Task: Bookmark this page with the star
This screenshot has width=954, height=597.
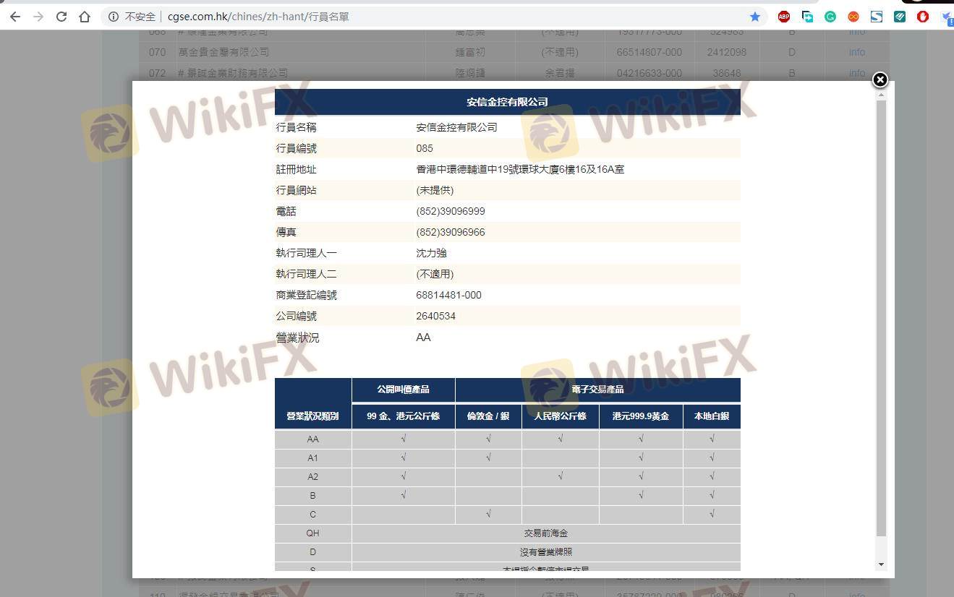Action: tap(755, 17)
